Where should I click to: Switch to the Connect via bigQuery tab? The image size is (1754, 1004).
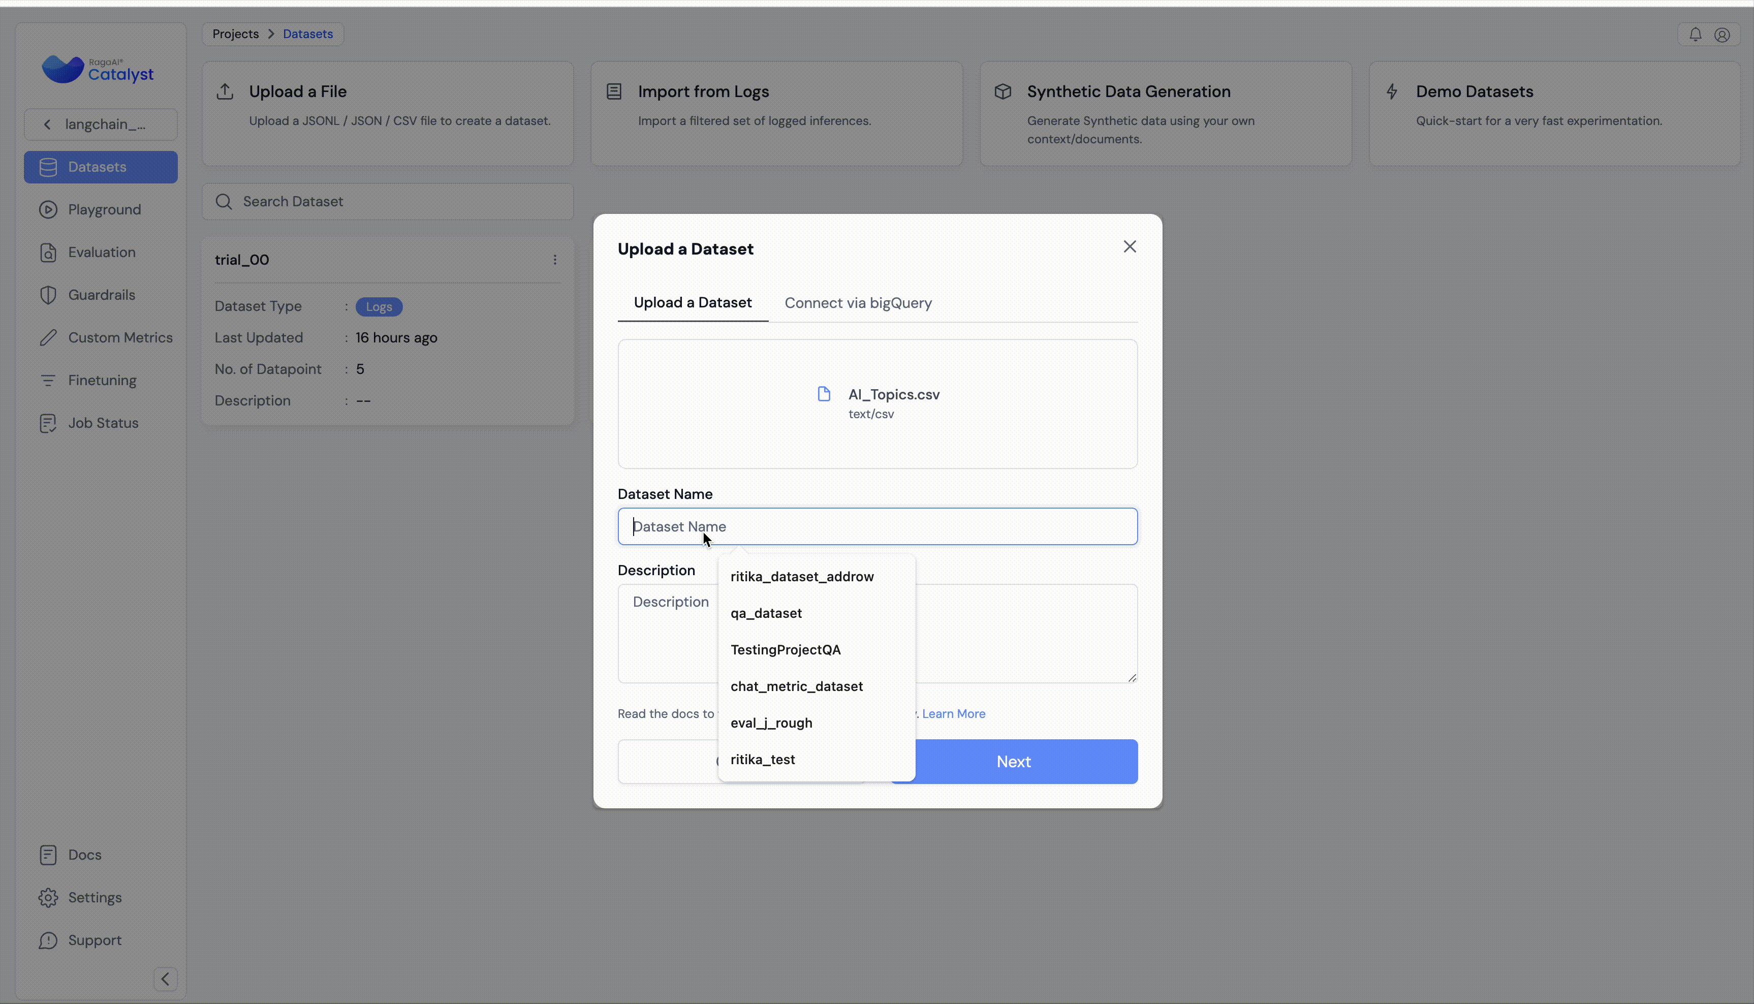858,303
